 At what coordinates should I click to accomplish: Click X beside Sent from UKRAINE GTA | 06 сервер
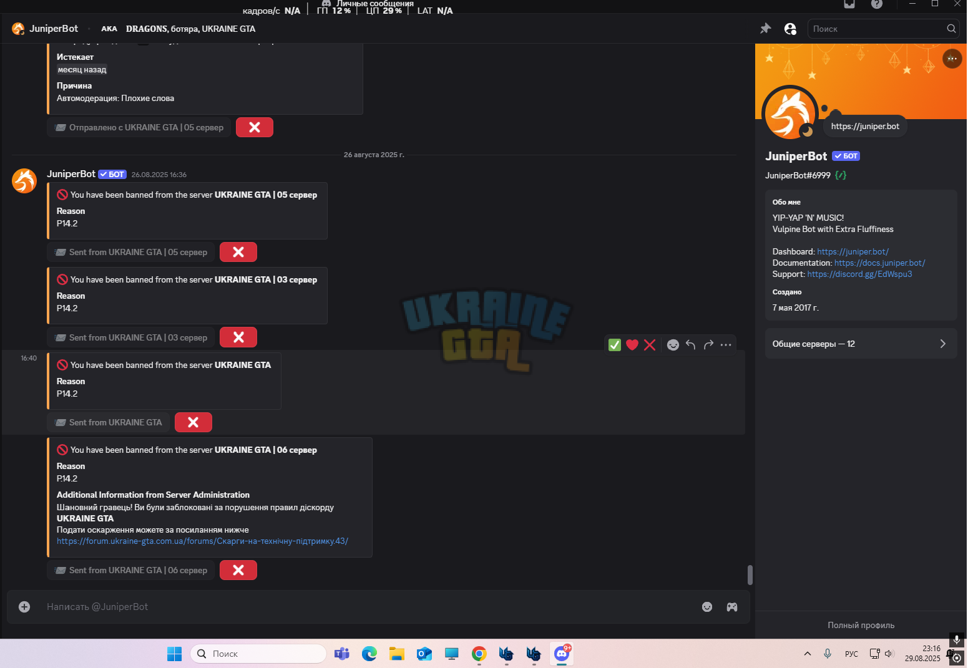tap(238, 570)
